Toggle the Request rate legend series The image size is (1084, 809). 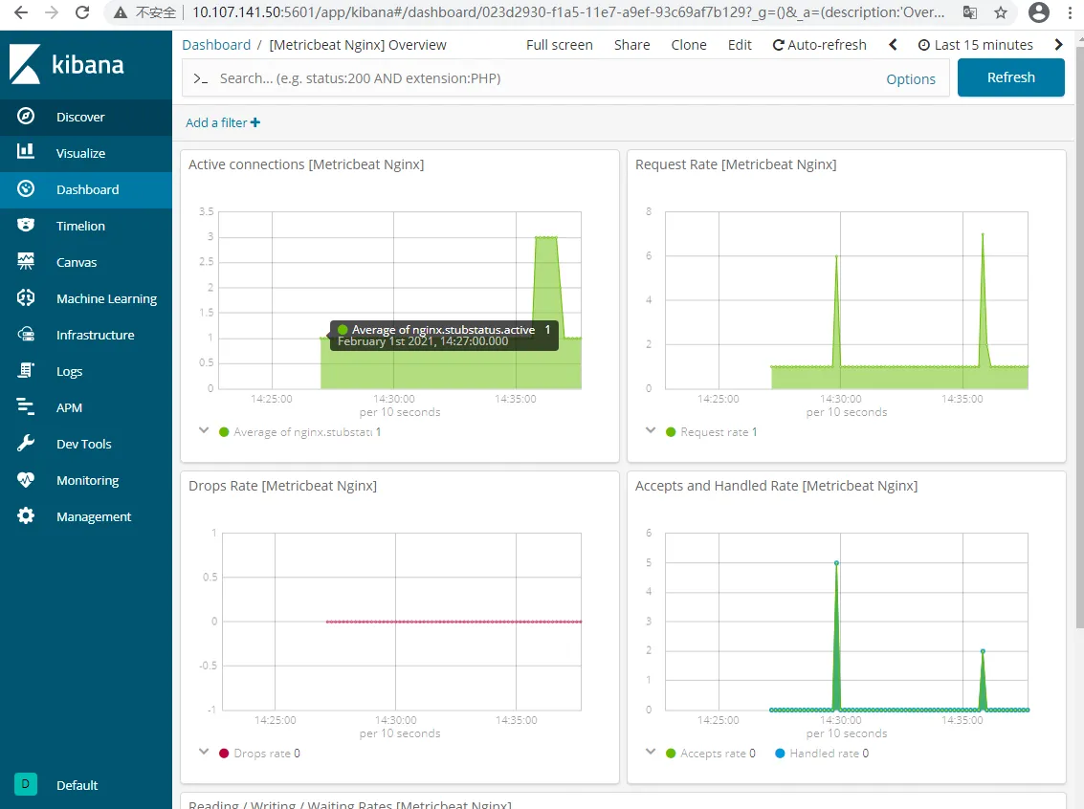(713, 432)
